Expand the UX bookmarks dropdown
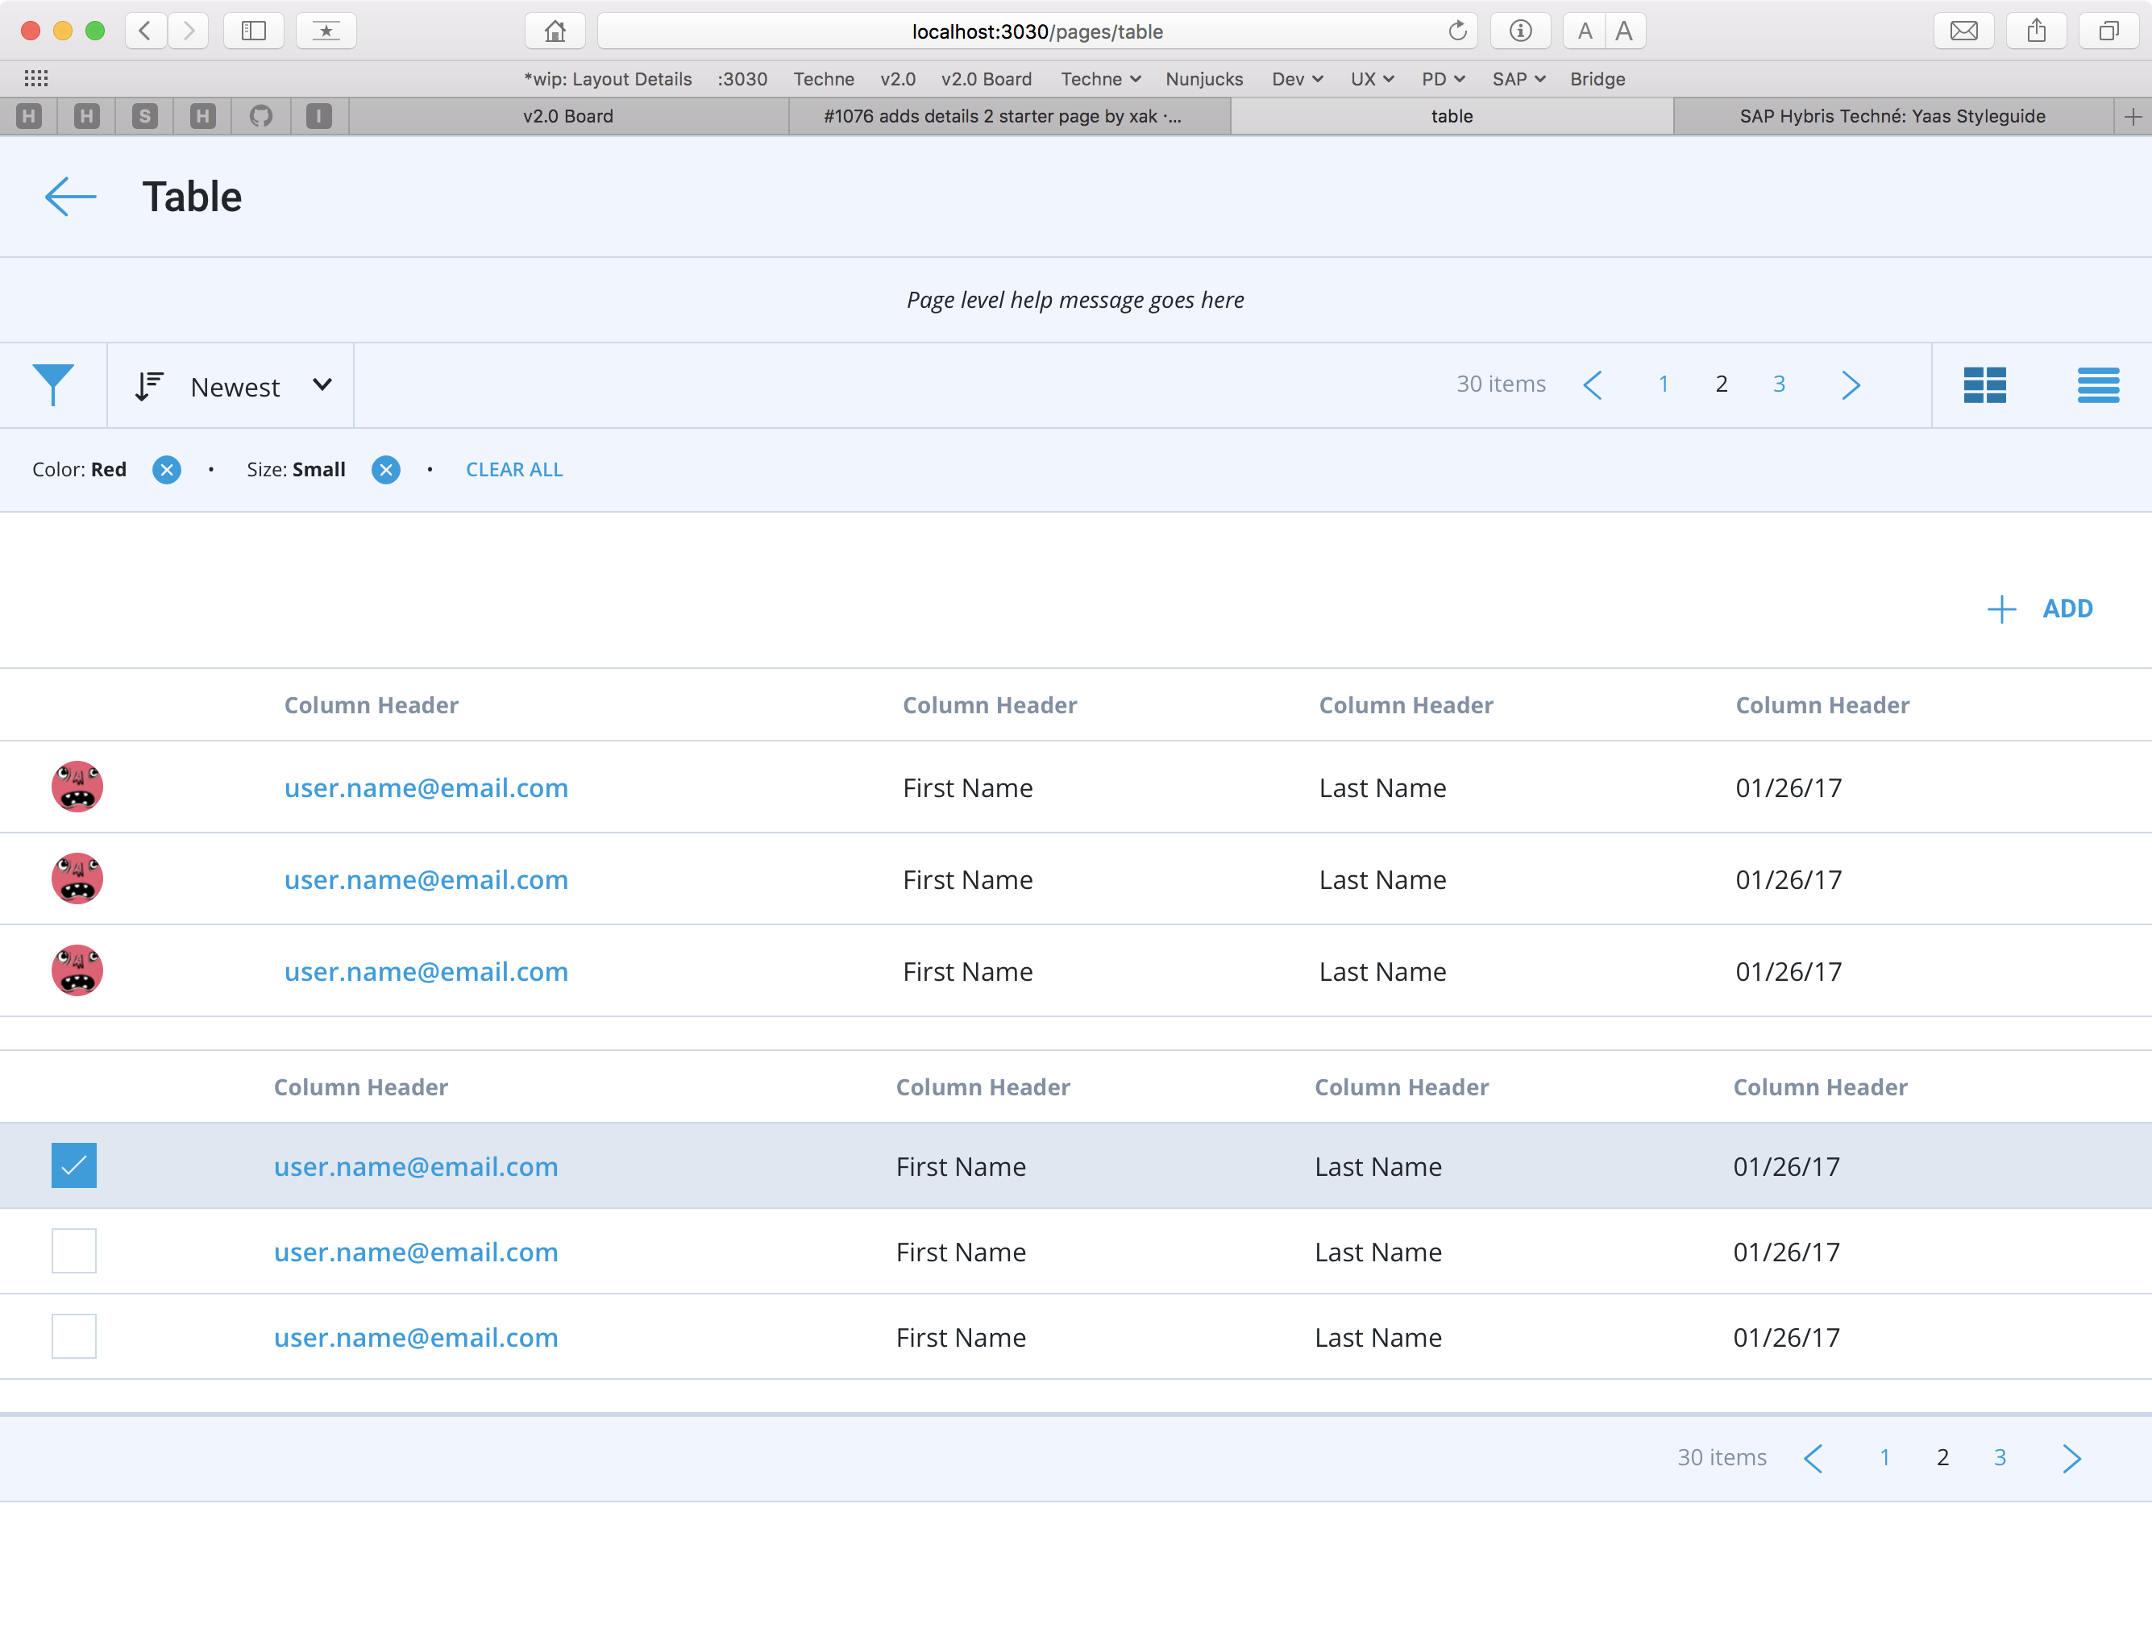 [x=1371, y=78]
